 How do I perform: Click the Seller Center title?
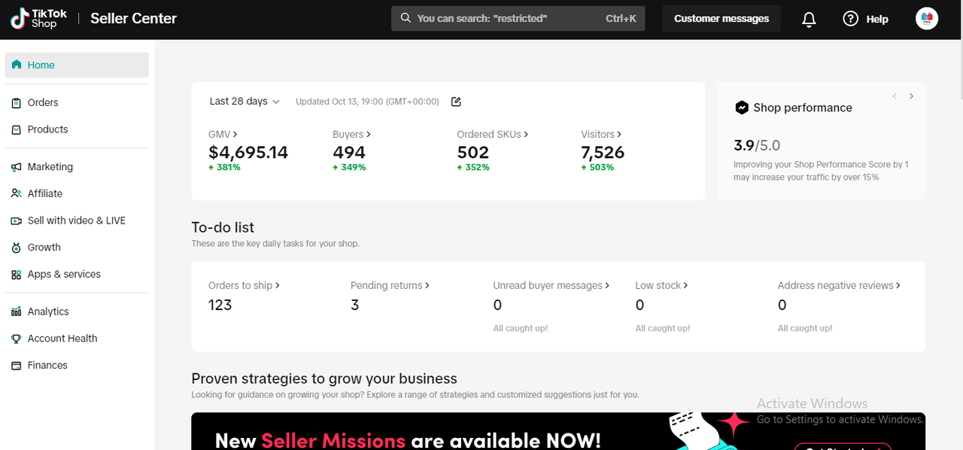134,19
